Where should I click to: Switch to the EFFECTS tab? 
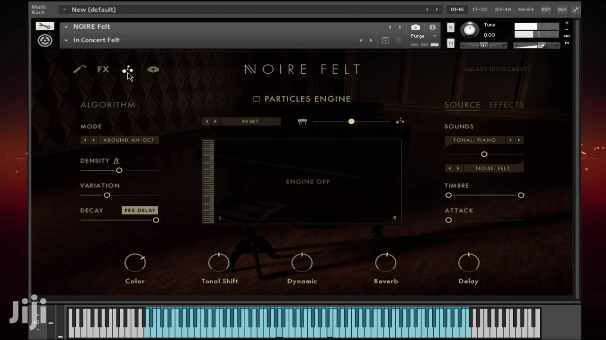[507, 105]
